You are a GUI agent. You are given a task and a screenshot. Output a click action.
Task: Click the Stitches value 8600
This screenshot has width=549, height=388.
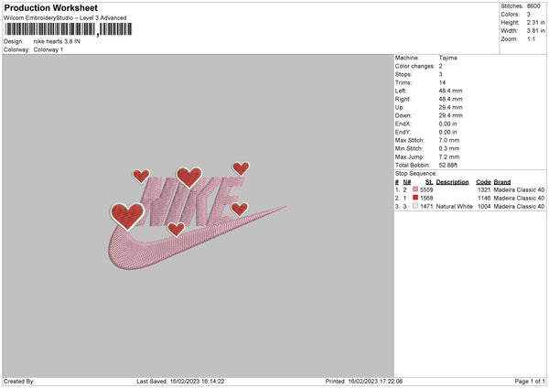pos(533,6)
